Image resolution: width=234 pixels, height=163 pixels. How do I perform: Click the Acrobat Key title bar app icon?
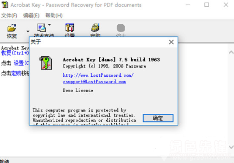click(x=5, y=5)
